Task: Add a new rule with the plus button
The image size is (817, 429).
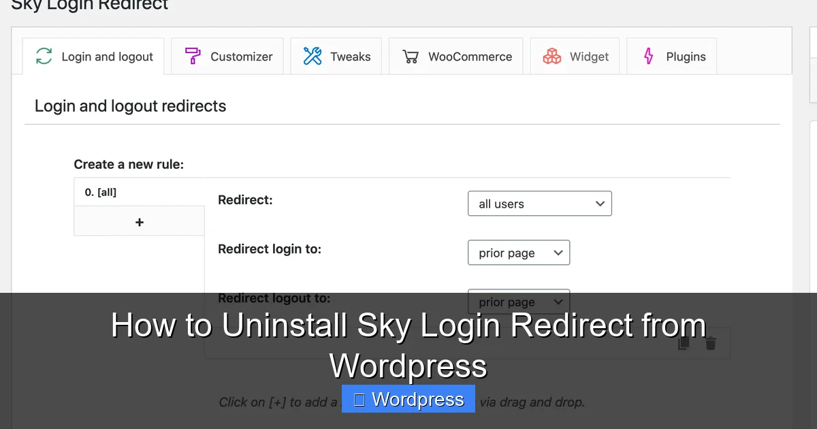Action: click(x=139, y=221)
